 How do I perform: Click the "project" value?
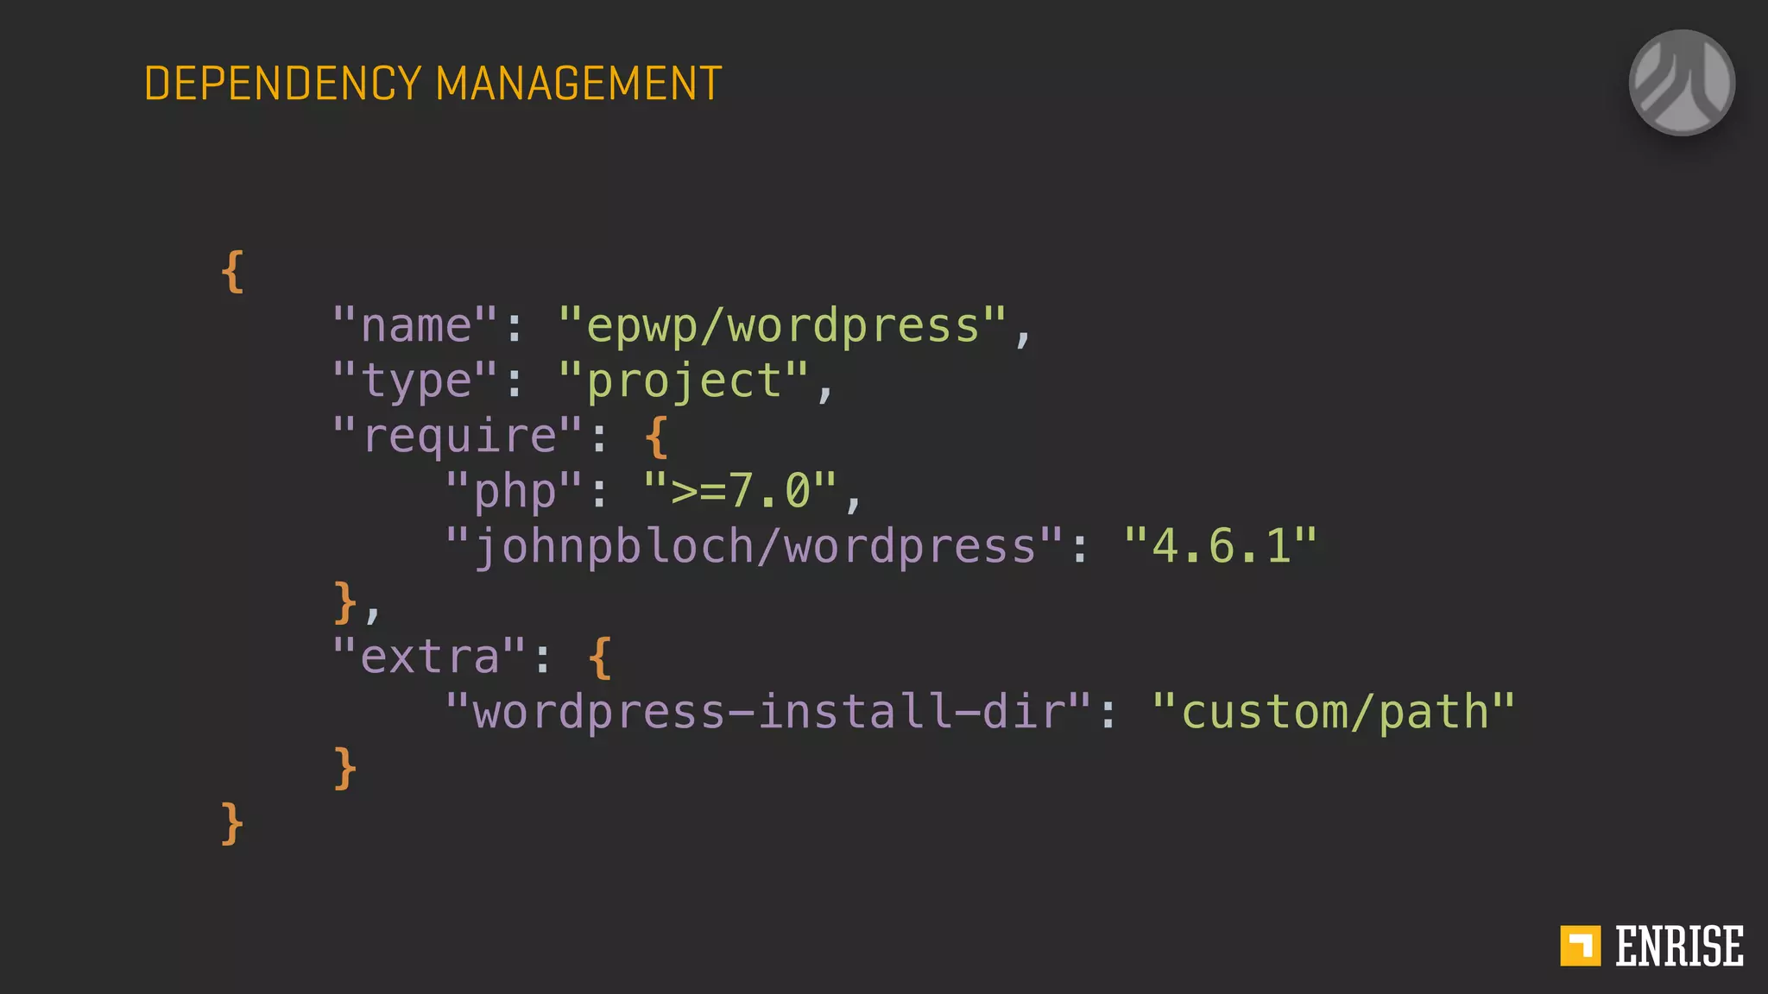(x=684, y=382)
